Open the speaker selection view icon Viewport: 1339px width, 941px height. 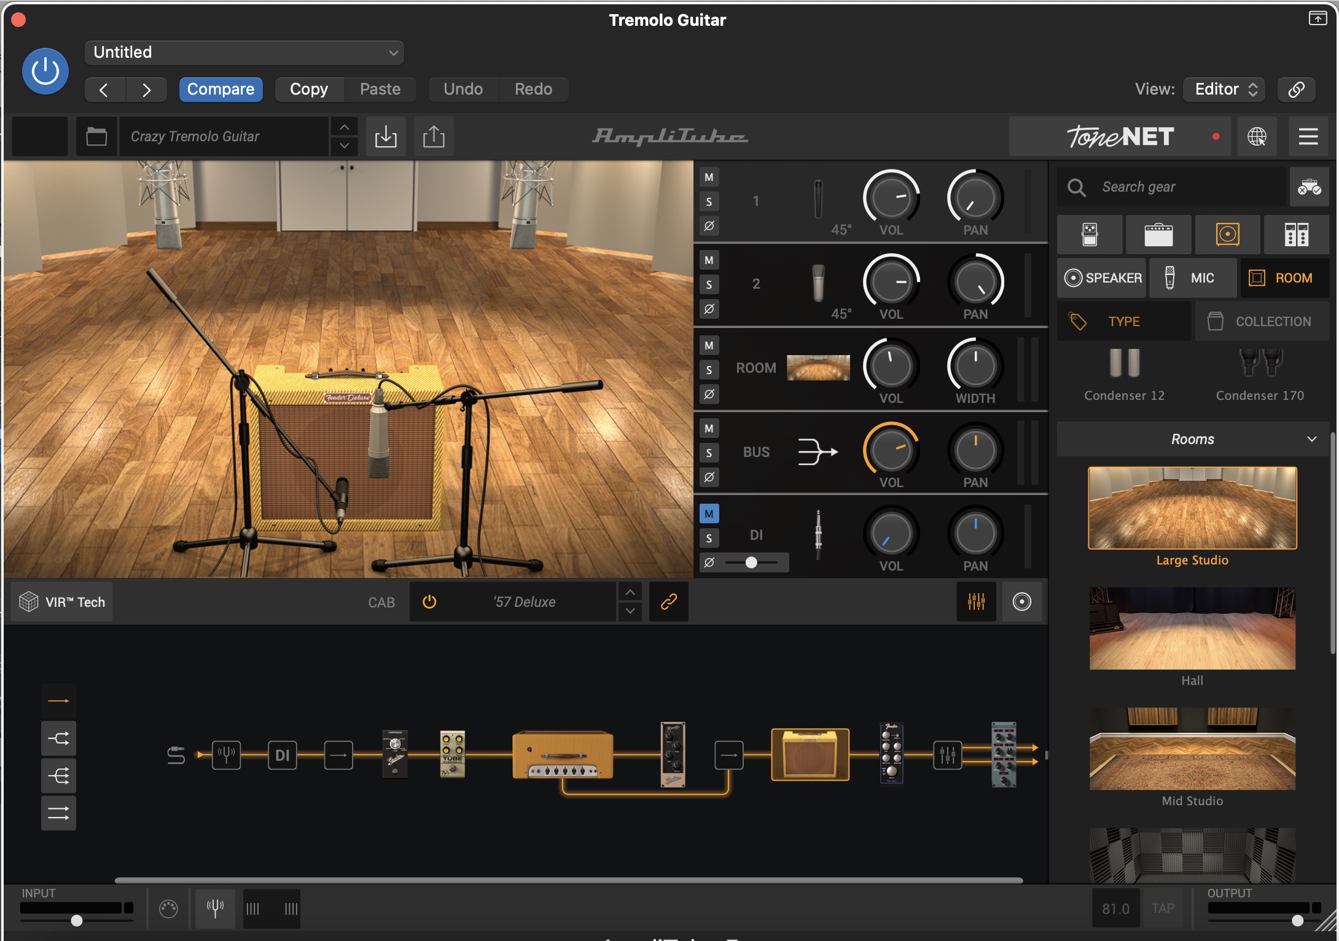coord(1022,602)
